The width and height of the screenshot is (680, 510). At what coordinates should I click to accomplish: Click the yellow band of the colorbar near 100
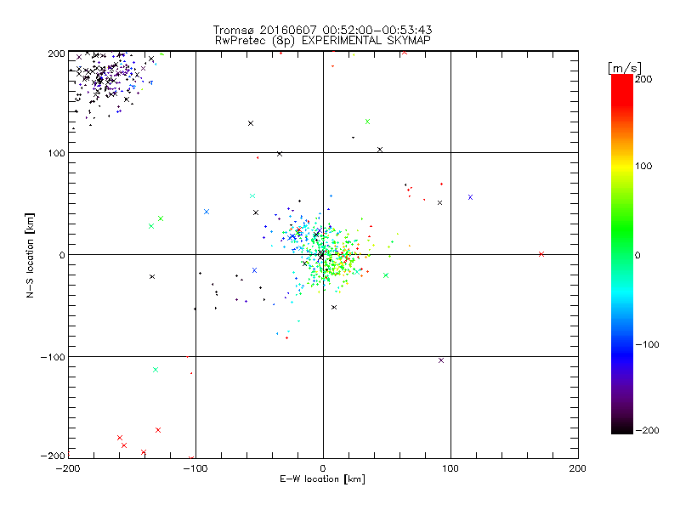(x=622, y=167)
